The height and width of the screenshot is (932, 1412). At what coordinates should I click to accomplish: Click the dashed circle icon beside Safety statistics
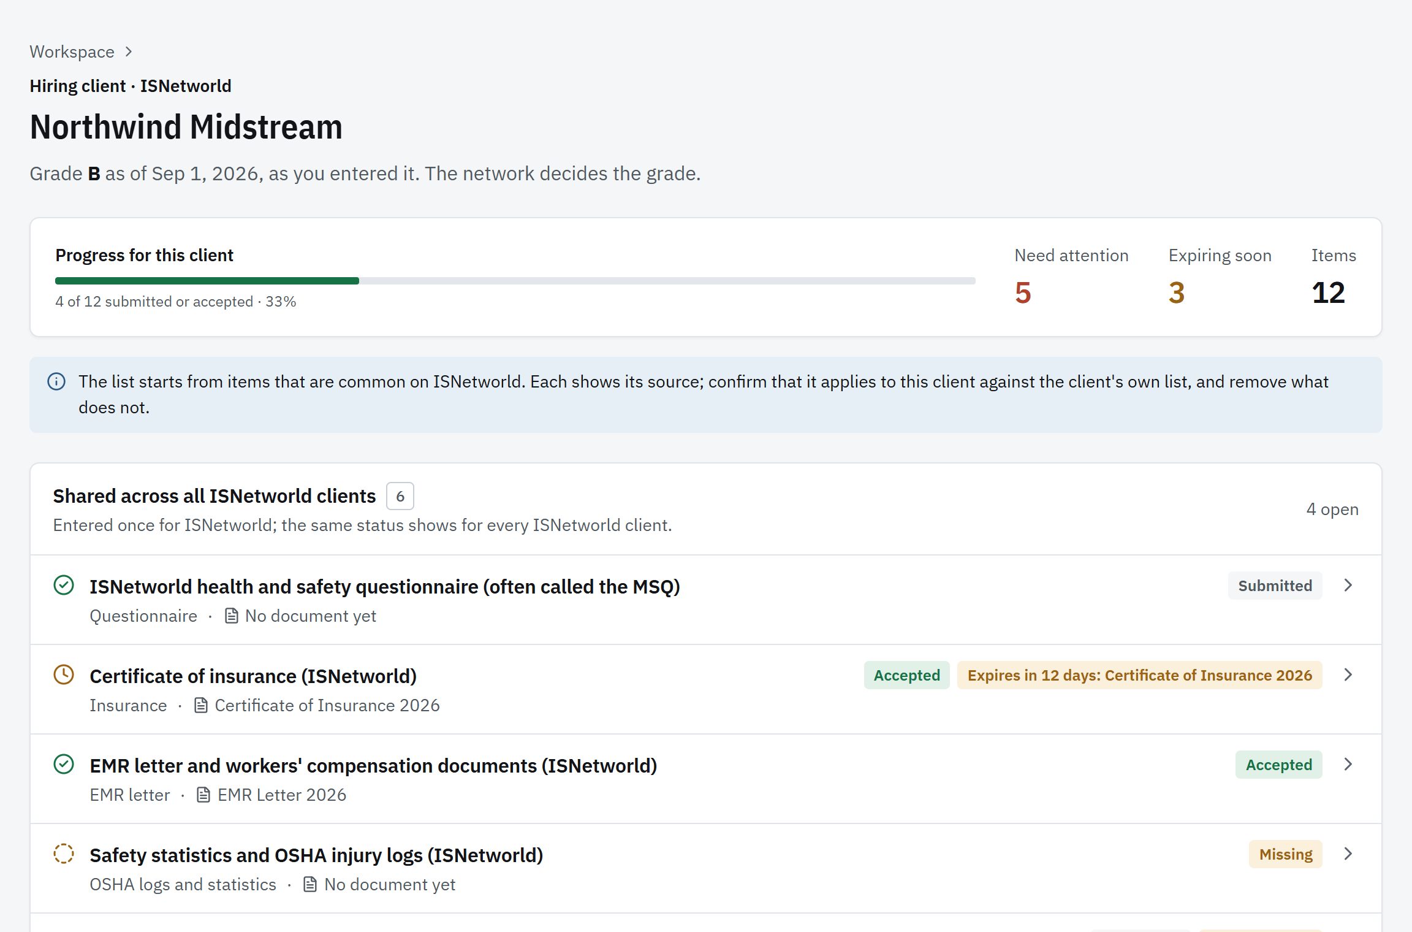64,854
